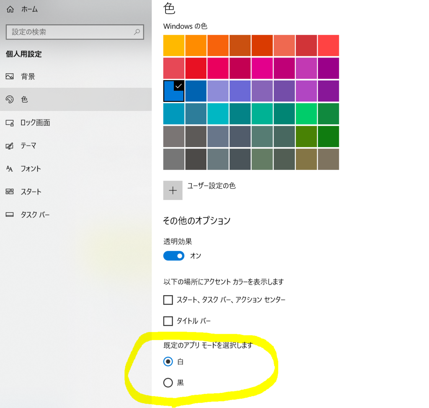The height and width of the screenshot is (408, 429).
Task: Select the selected default blue swatch with checkmark
Action: (x=174, y=91)
